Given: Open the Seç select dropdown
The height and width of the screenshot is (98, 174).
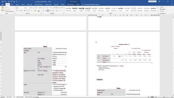Looking at the screenshot, I should click(162, 11).
